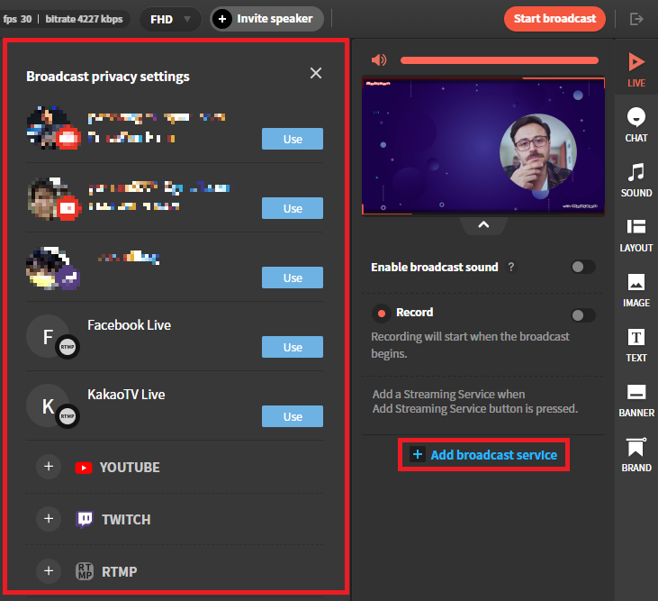Click the broadcast preview thumbnail
Image resolution: width=658 pixels, height=601 pixels.
point(483,146)
